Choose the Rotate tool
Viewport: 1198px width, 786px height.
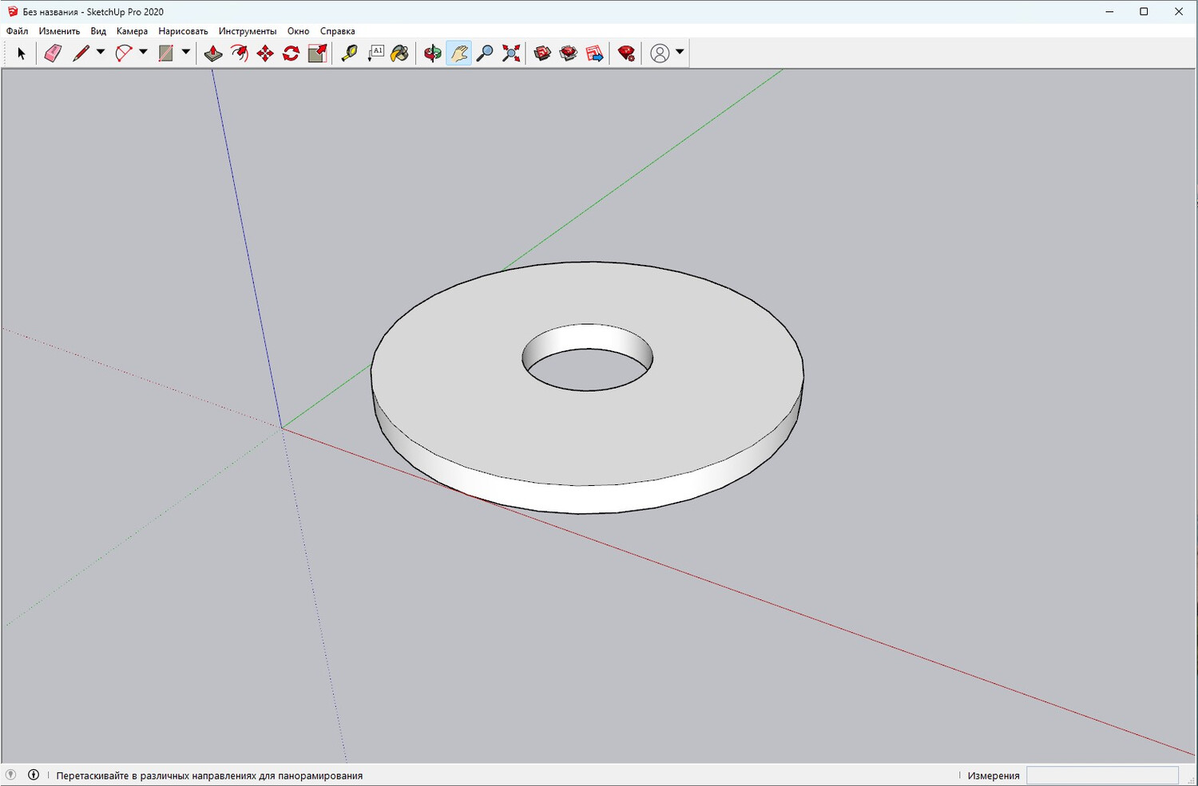click(x=292, y=53)
